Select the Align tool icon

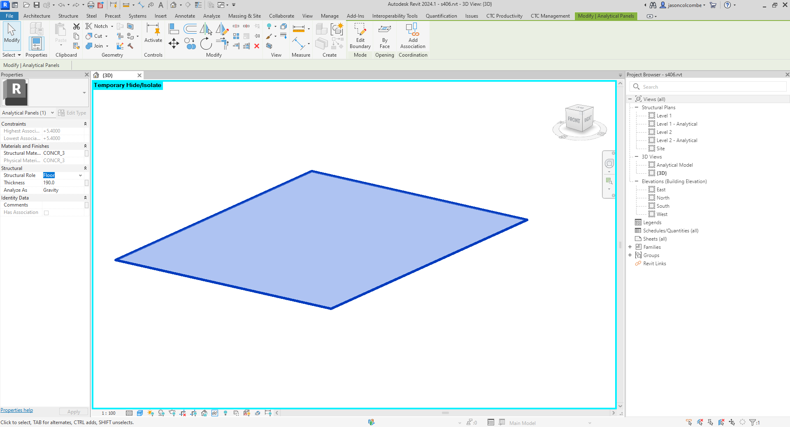(174, 29)
